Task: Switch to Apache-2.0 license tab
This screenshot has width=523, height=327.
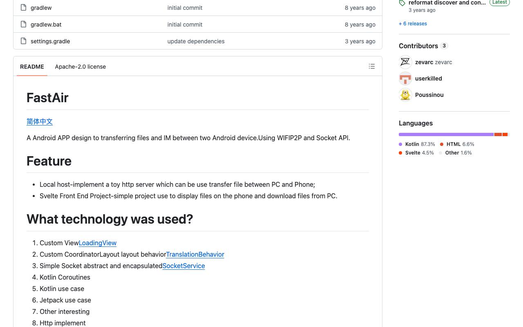Action: click(80, 67)
